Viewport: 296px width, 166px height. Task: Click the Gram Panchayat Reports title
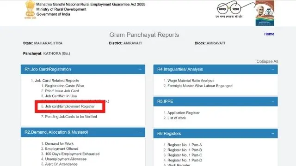point(144,35)
